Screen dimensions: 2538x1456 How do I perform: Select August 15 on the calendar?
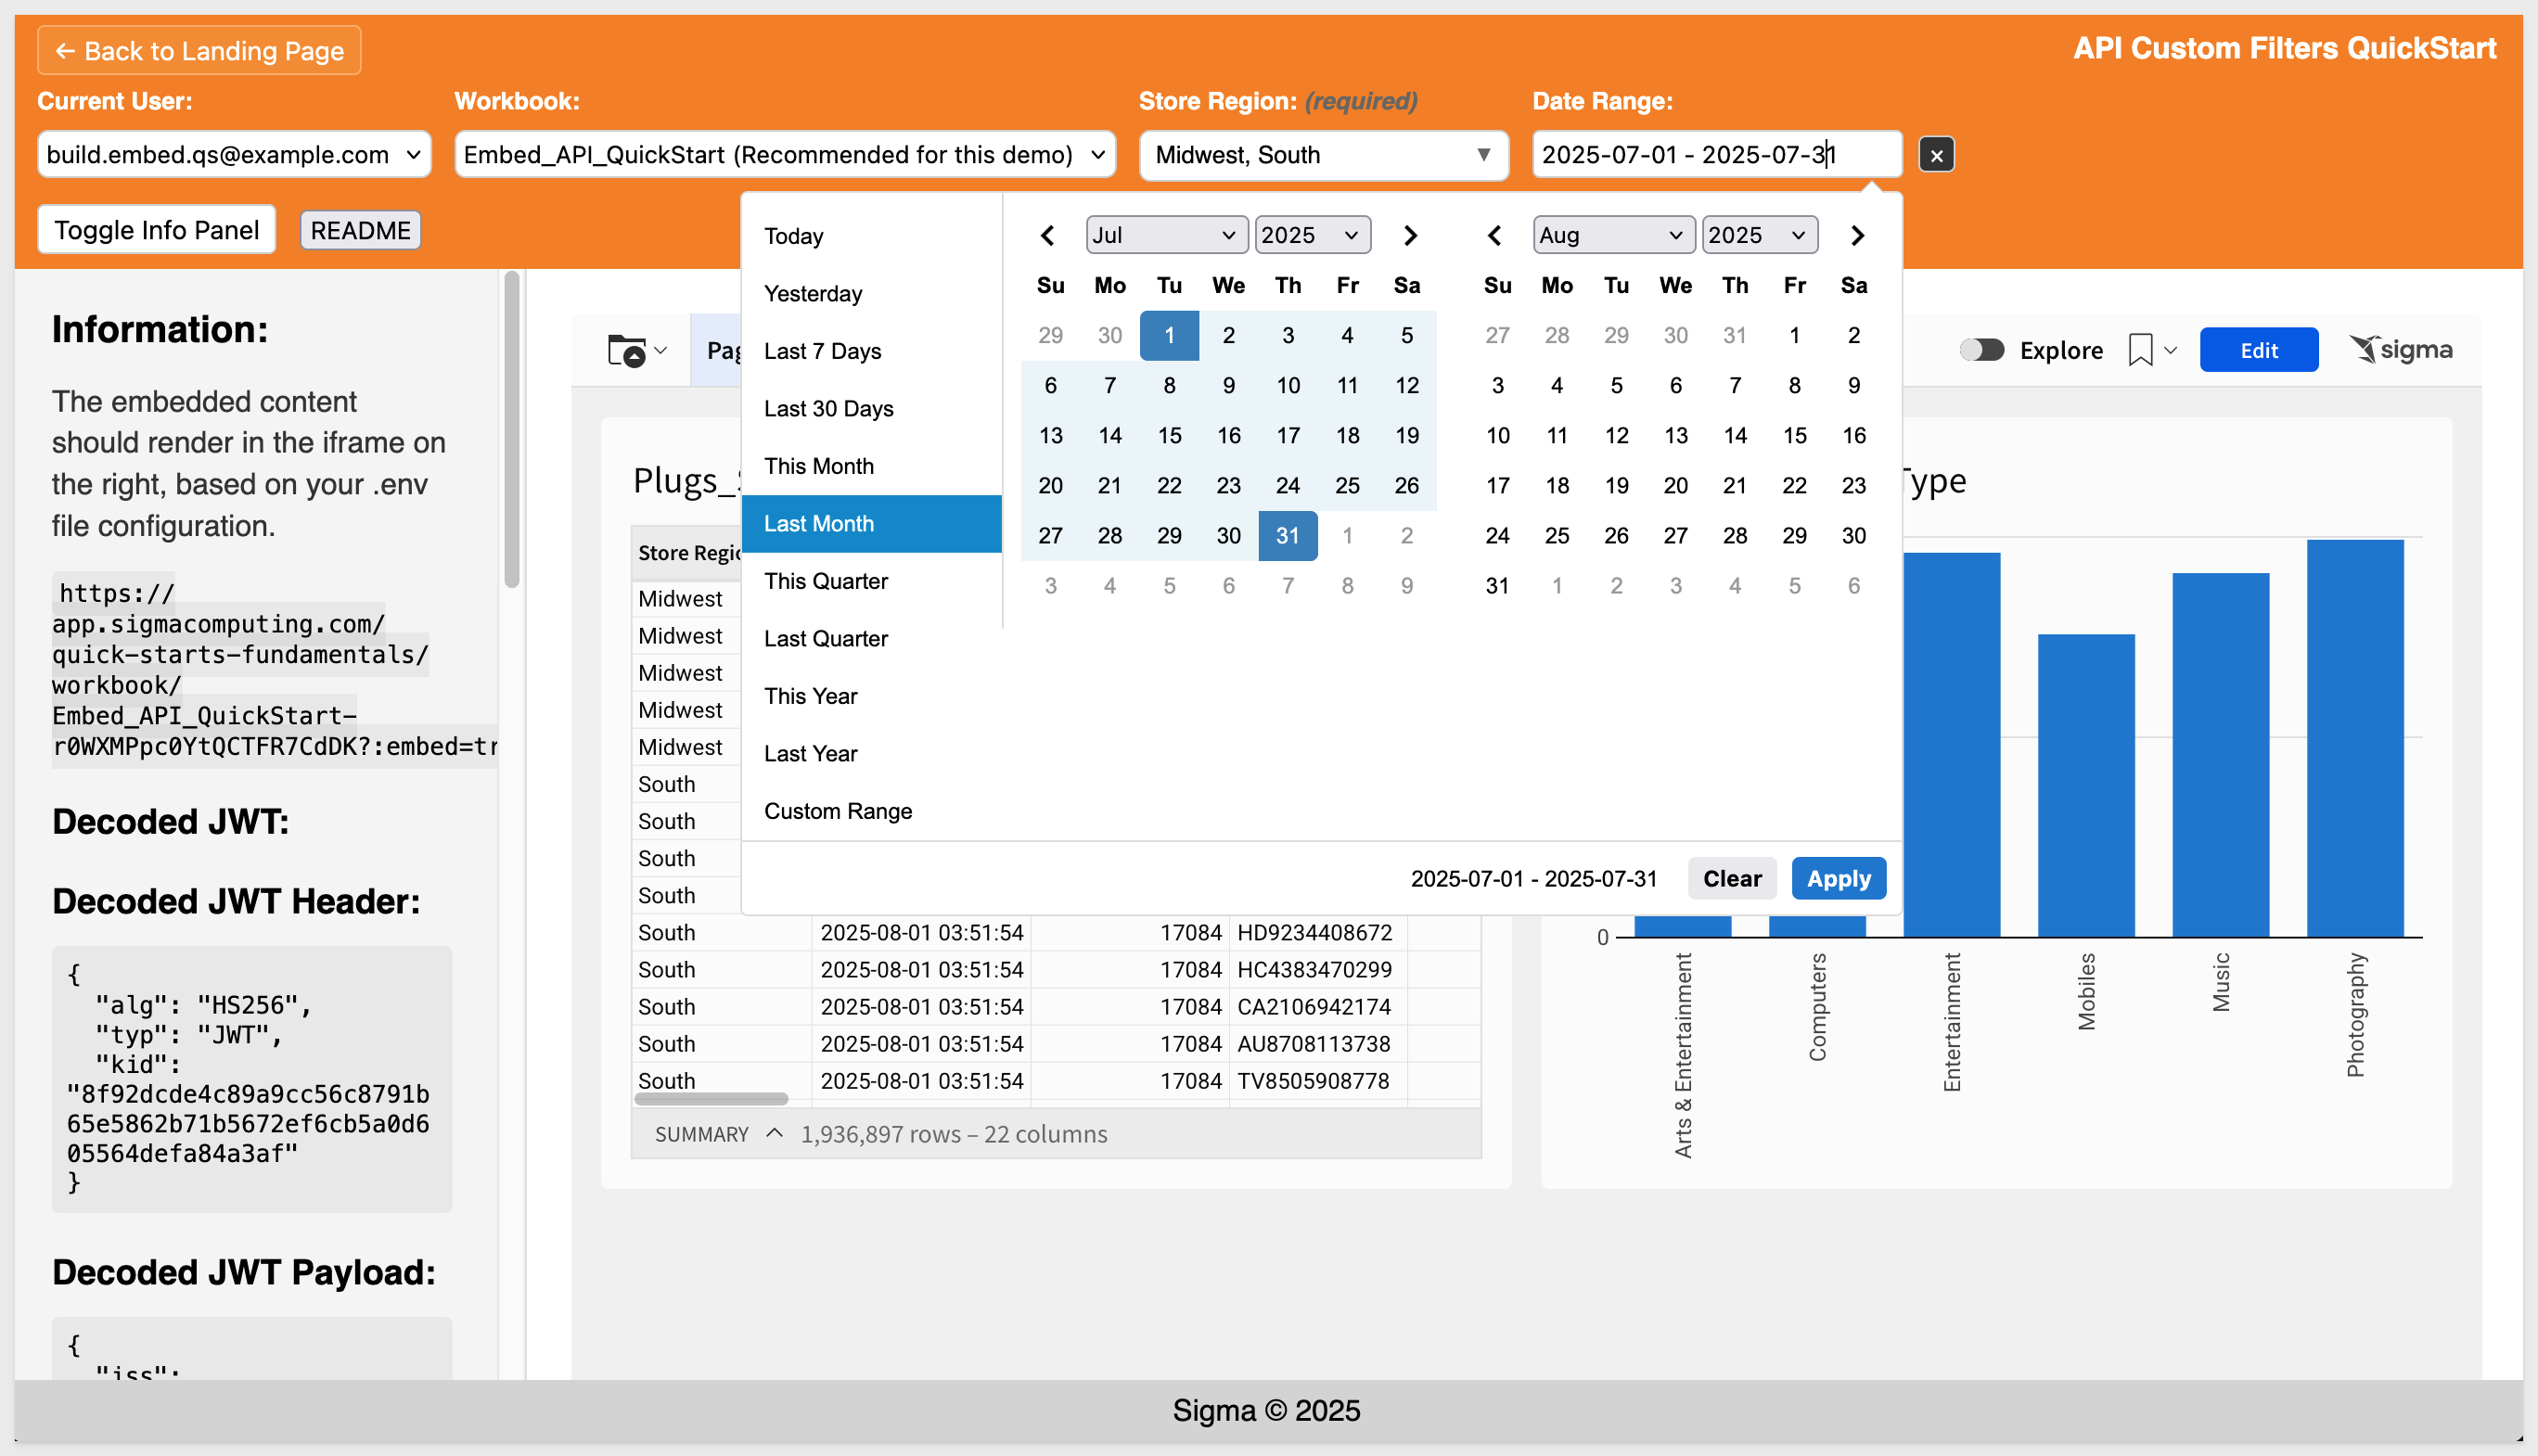(1794, 435)
